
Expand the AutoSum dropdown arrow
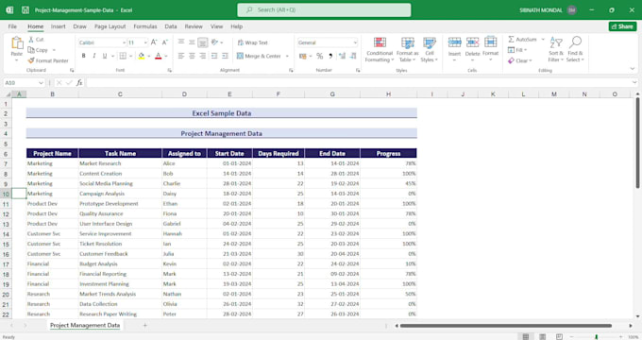[x=543, y=40]
